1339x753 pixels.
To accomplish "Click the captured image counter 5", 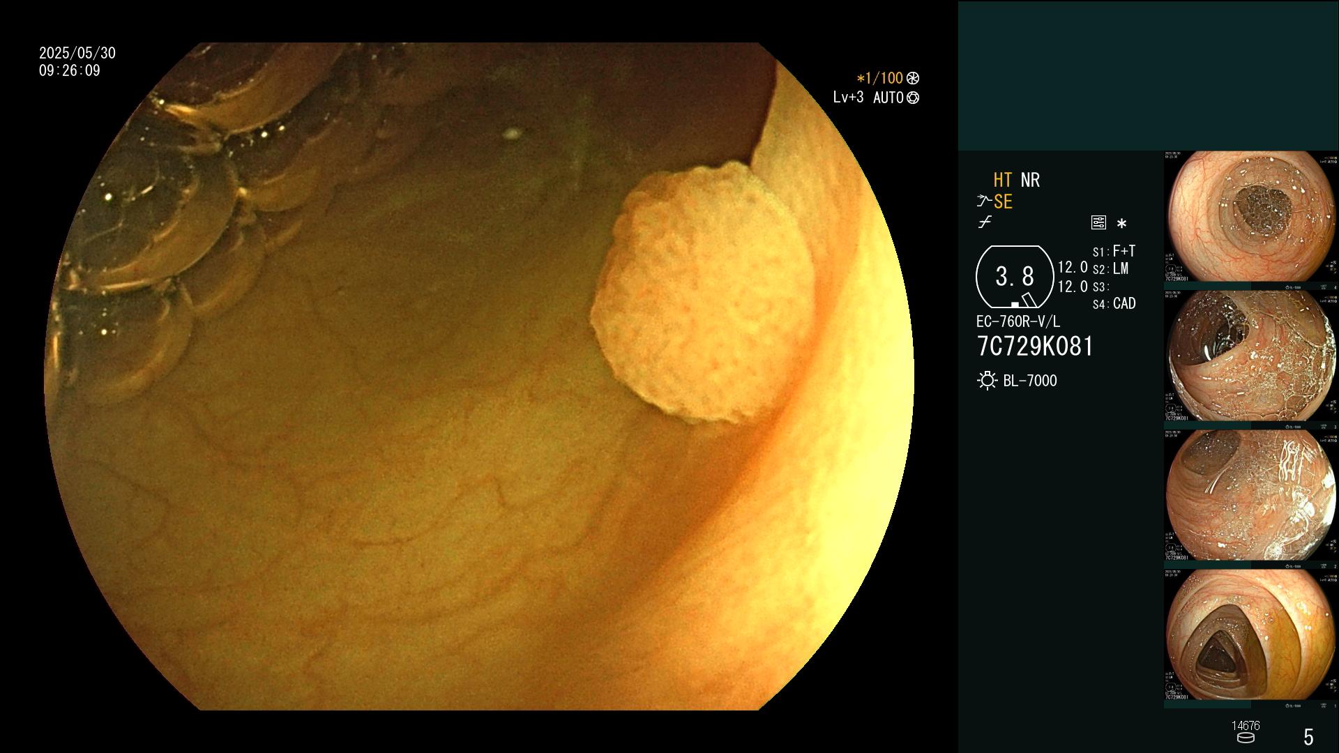I will [x=1308, y=736].
